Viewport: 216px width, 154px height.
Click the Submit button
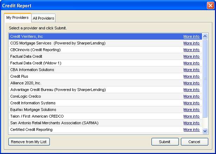tap(164, 142)
